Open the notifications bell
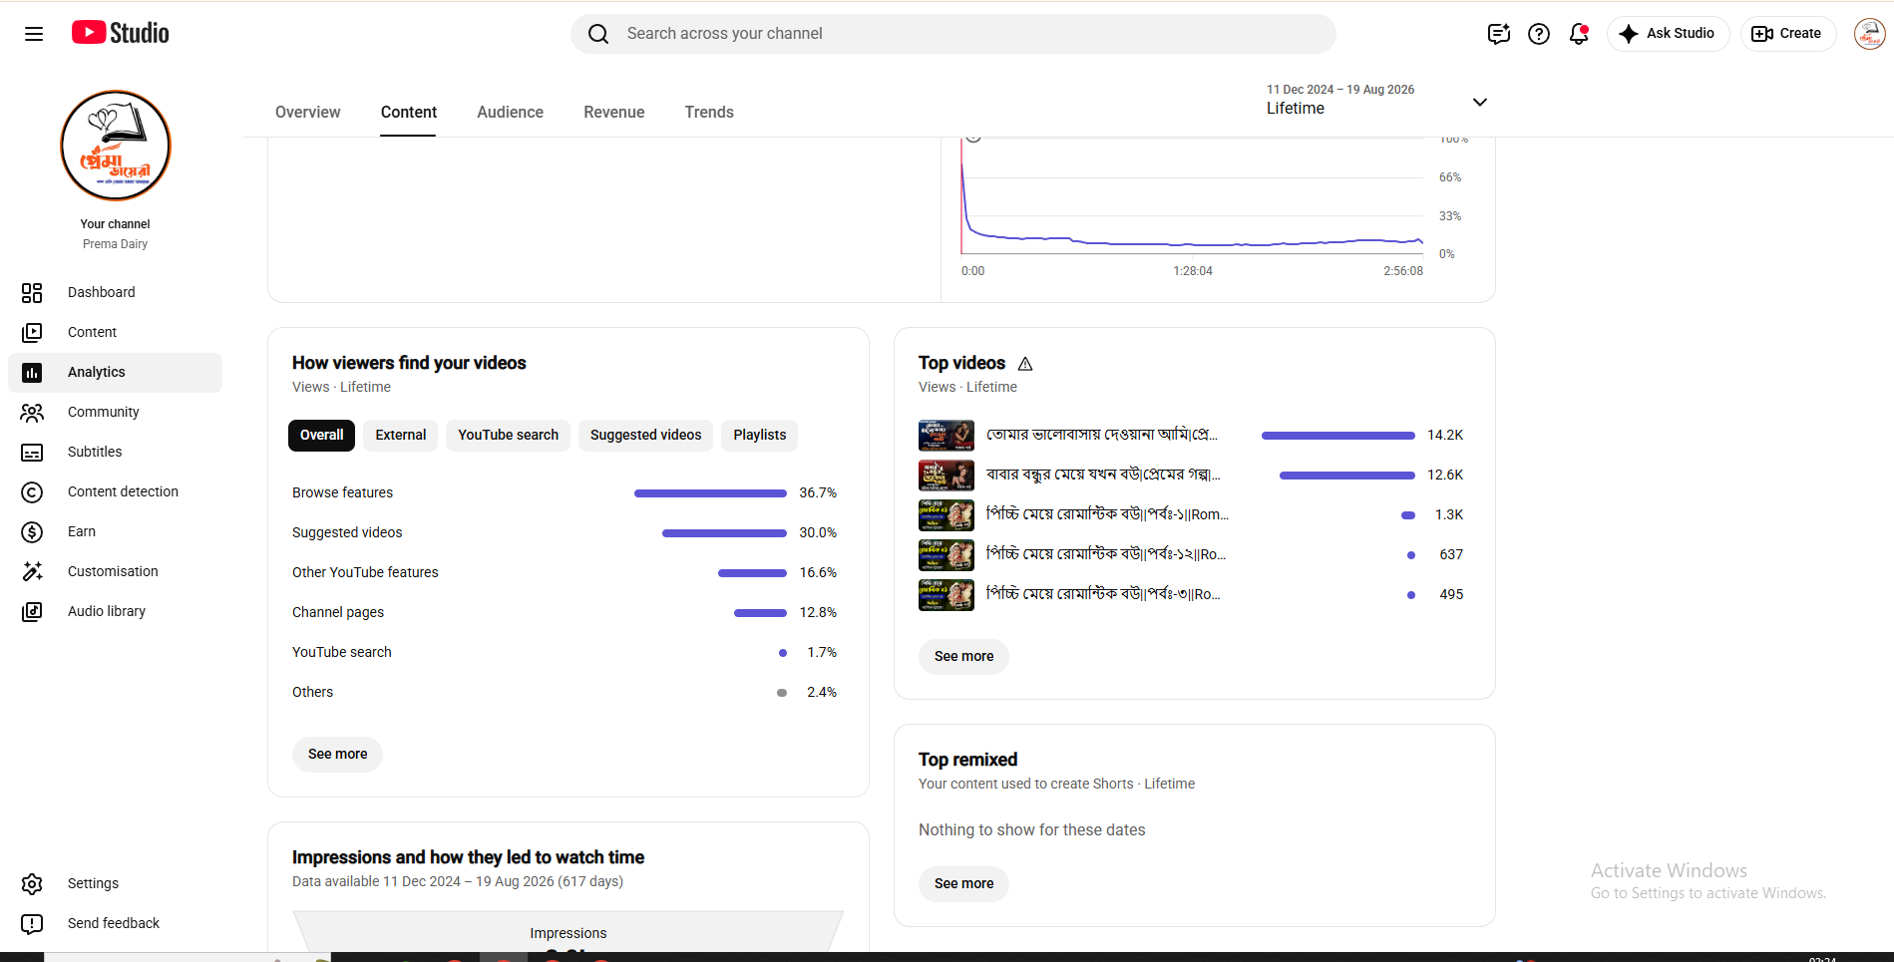 point(1579,34)
